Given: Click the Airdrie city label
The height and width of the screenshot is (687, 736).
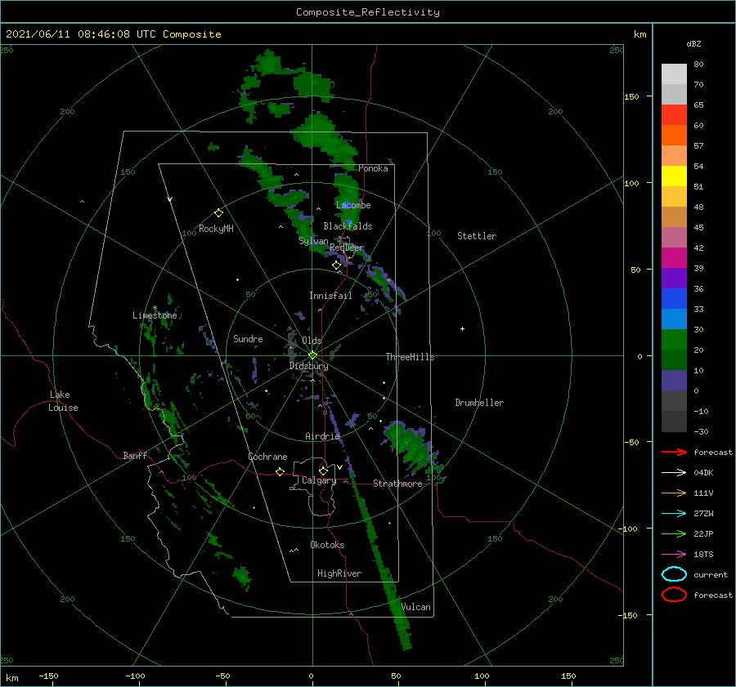Looking at the screenshot, I should tap(322, 436).
